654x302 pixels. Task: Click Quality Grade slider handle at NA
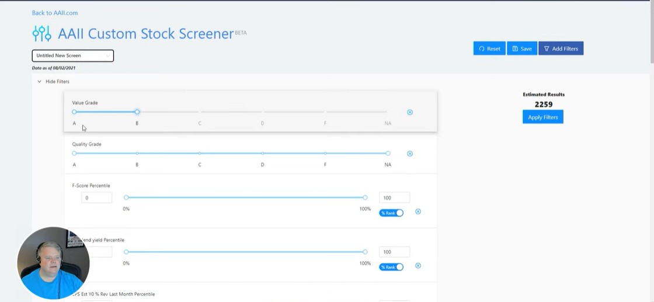388,153
